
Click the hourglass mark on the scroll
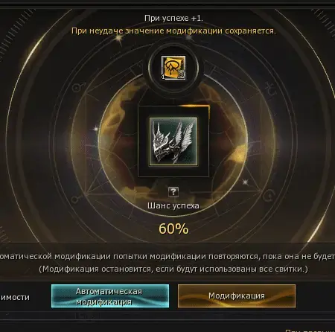[x=182, y=75]
